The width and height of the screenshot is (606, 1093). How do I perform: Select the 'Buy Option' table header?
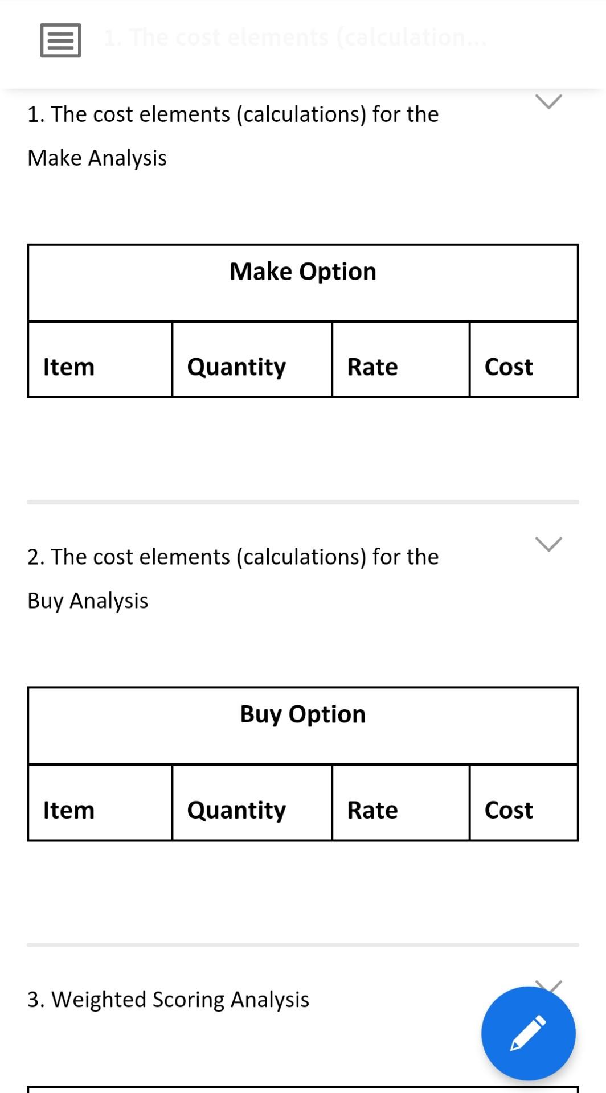302,714
